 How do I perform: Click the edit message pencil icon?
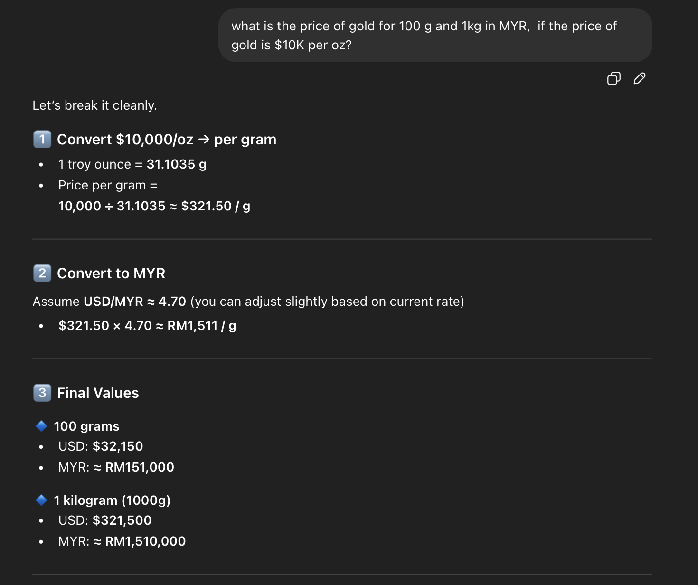click(640, 78)
